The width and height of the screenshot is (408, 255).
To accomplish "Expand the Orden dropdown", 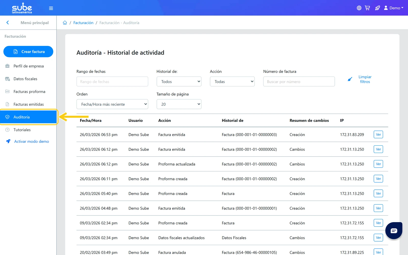I will point(112,104).
